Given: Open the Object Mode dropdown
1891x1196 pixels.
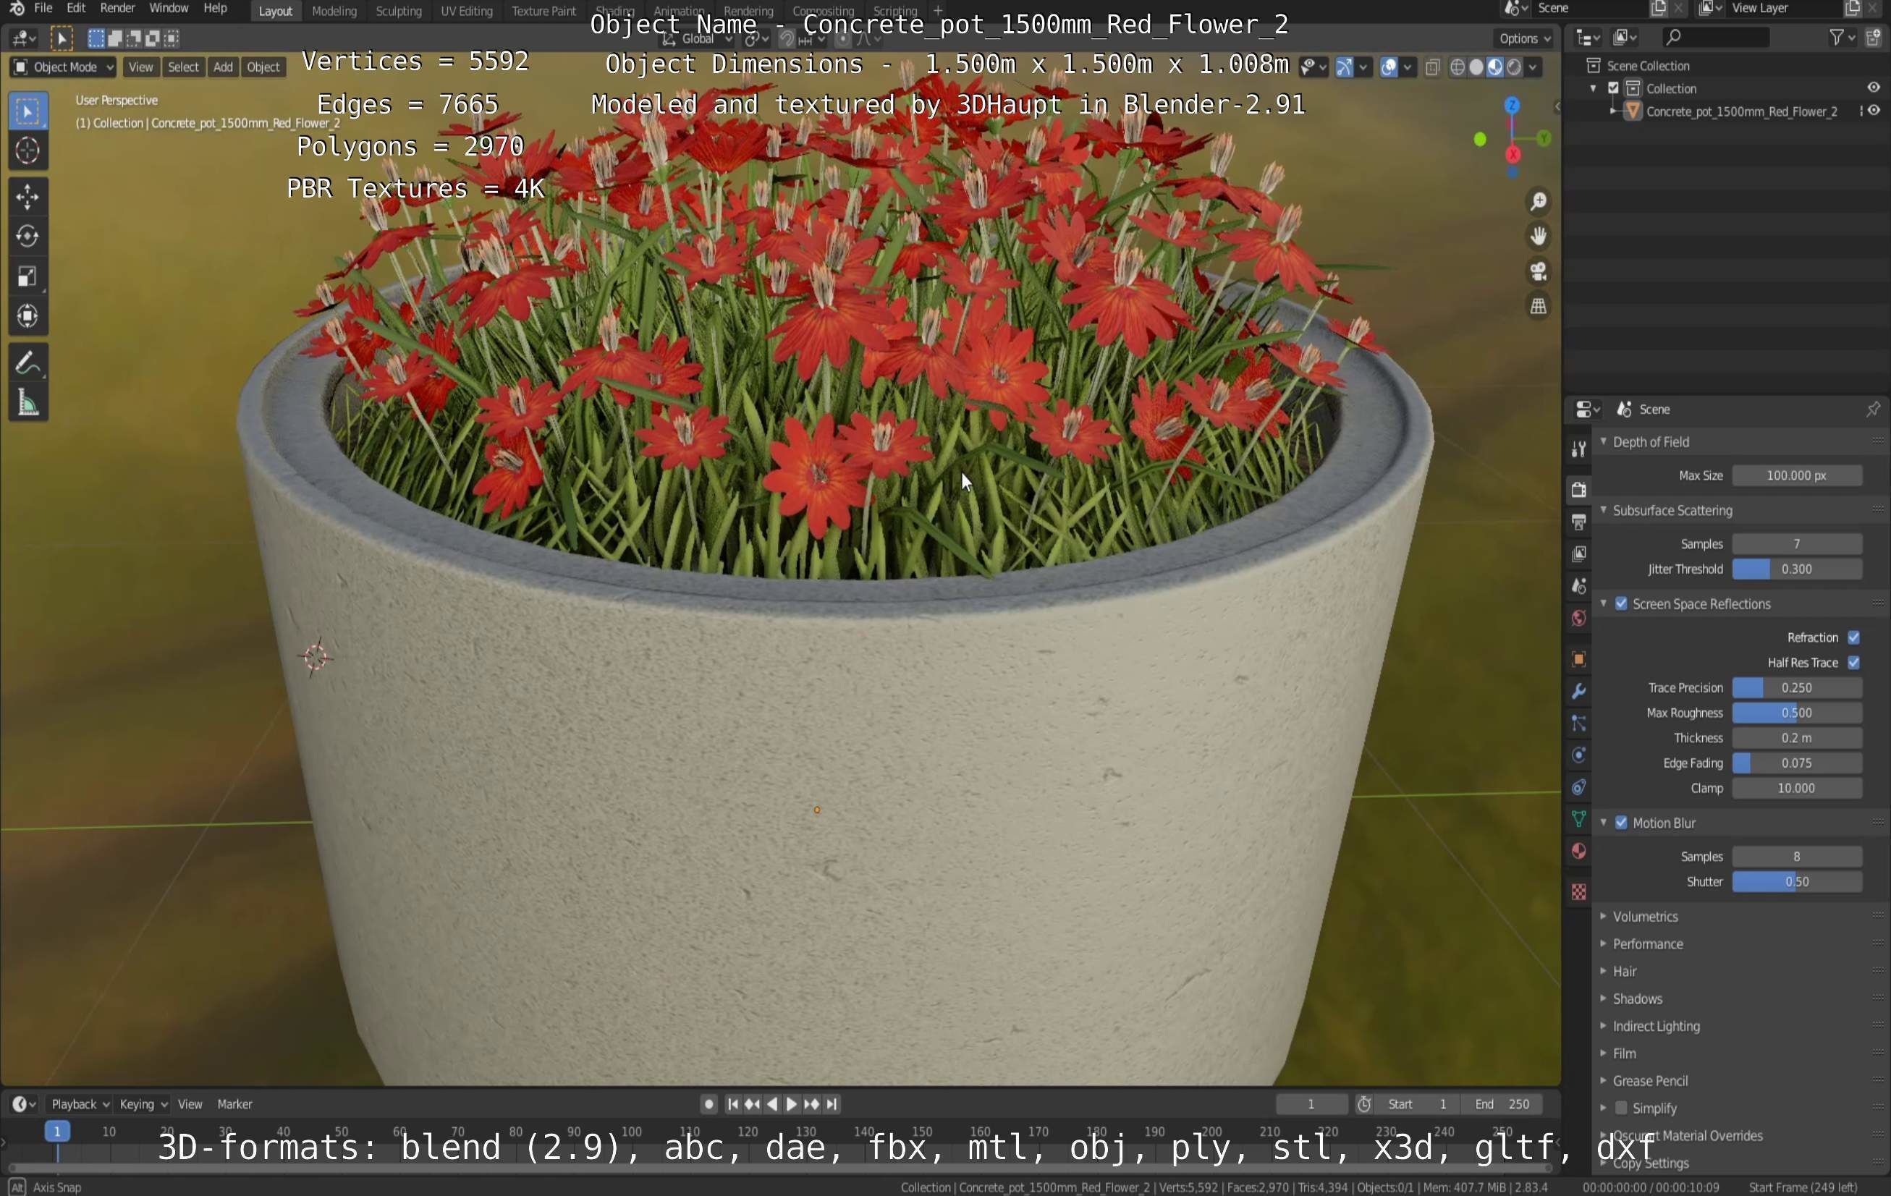Looking at the screenshot, I should [63, 67].
